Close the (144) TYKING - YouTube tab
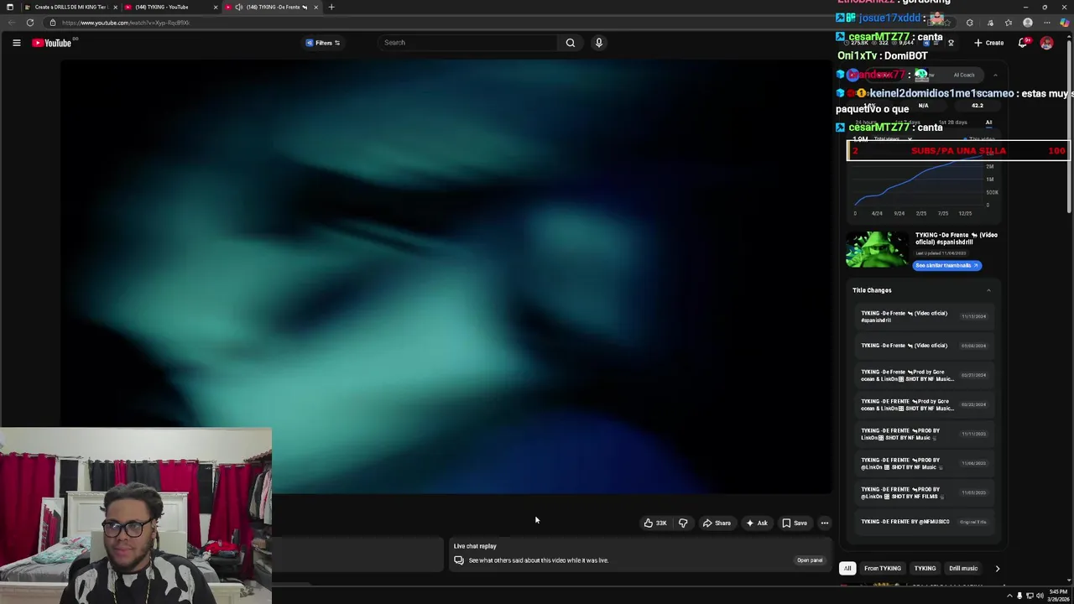 (x=216, y=7)
